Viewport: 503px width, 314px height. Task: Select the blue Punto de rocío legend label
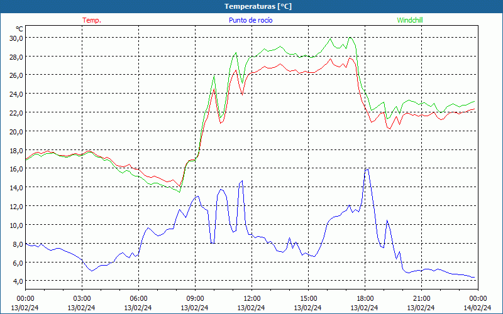pyautogui.click(x=250, y=20)
